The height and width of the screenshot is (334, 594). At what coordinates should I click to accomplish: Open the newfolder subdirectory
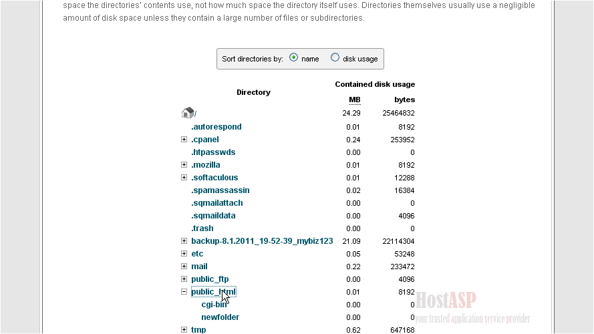tap(220, 317)
